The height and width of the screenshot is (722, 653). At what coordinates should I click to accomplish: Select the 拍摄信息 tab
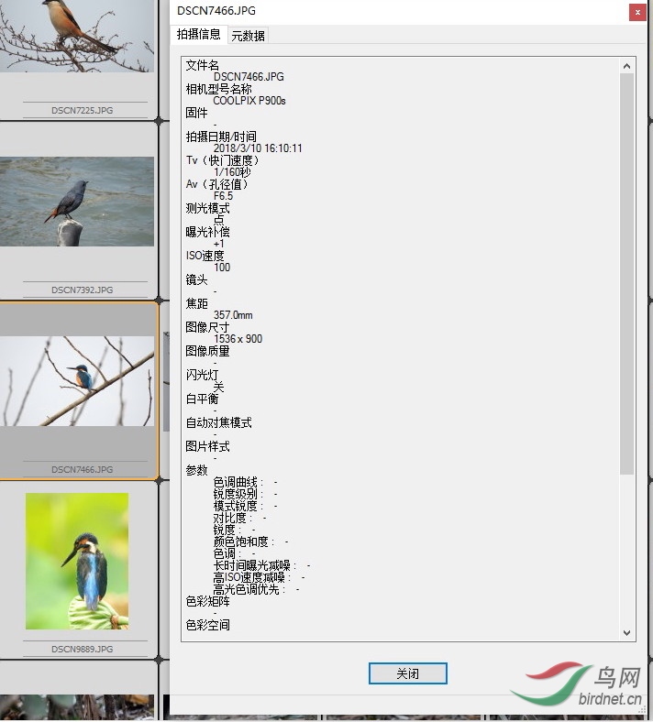point(198,35)
